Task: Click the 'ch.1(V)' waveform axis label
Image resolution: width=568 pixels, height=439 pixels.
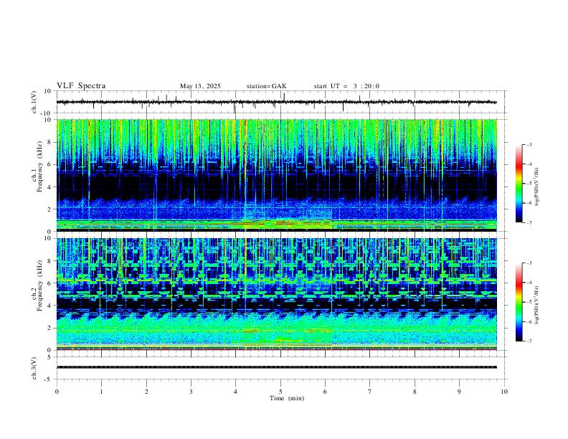Action: click(35, 102)
